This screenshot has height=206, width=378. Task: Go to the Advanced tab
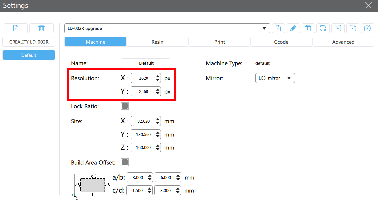click(343, 42)
